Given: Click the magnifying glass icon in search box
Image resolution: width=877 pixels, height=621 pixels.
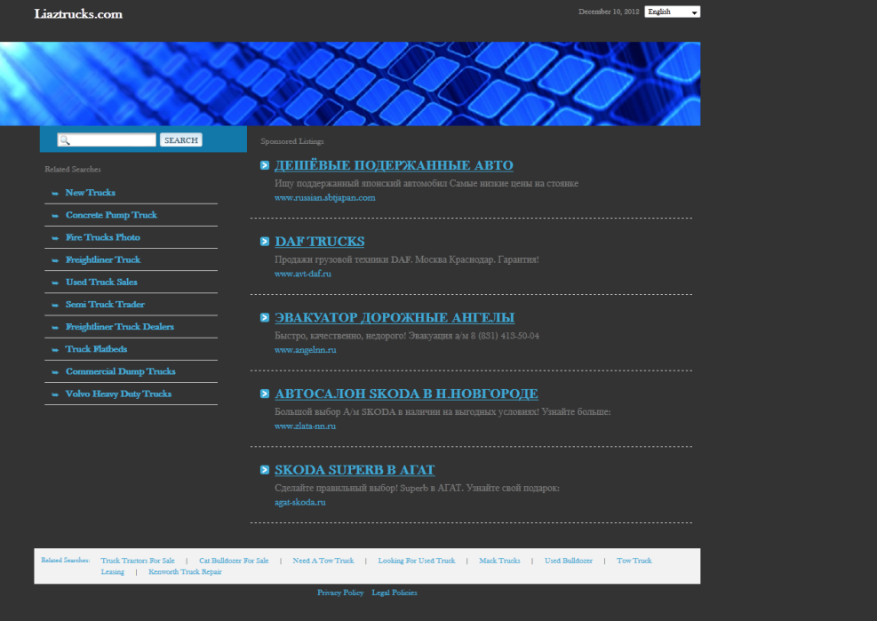Looking at the screenshot, I should point(62,139).
